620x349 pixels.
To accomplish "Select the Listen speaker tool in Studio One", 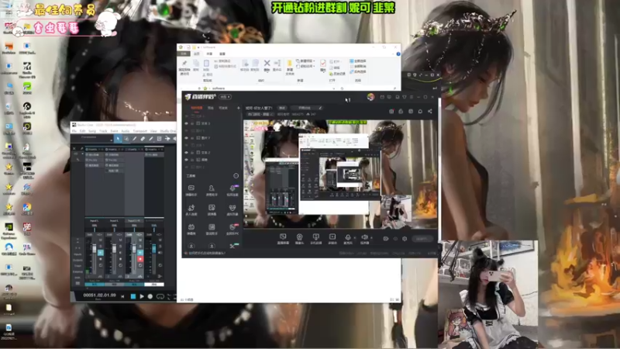I will click(174, 139).
